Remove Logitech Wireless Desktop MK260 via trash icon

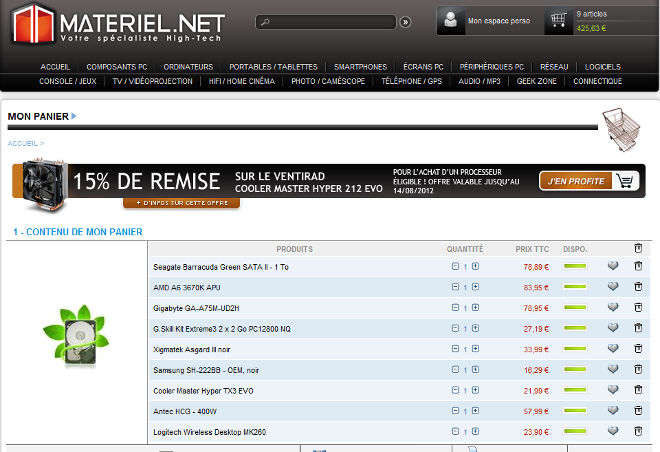click(638, 431)
